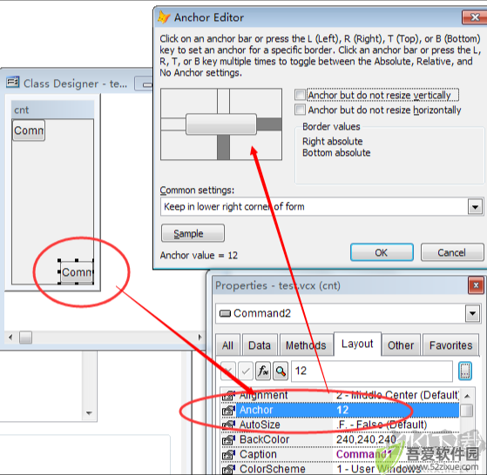Open the Common settings dropdown
The height and width of the screenshot is (475, 487).
(x=475, y=207)
